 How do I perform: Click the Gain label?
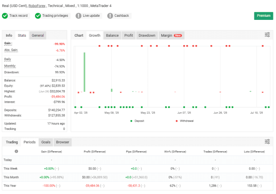(8, 43)
